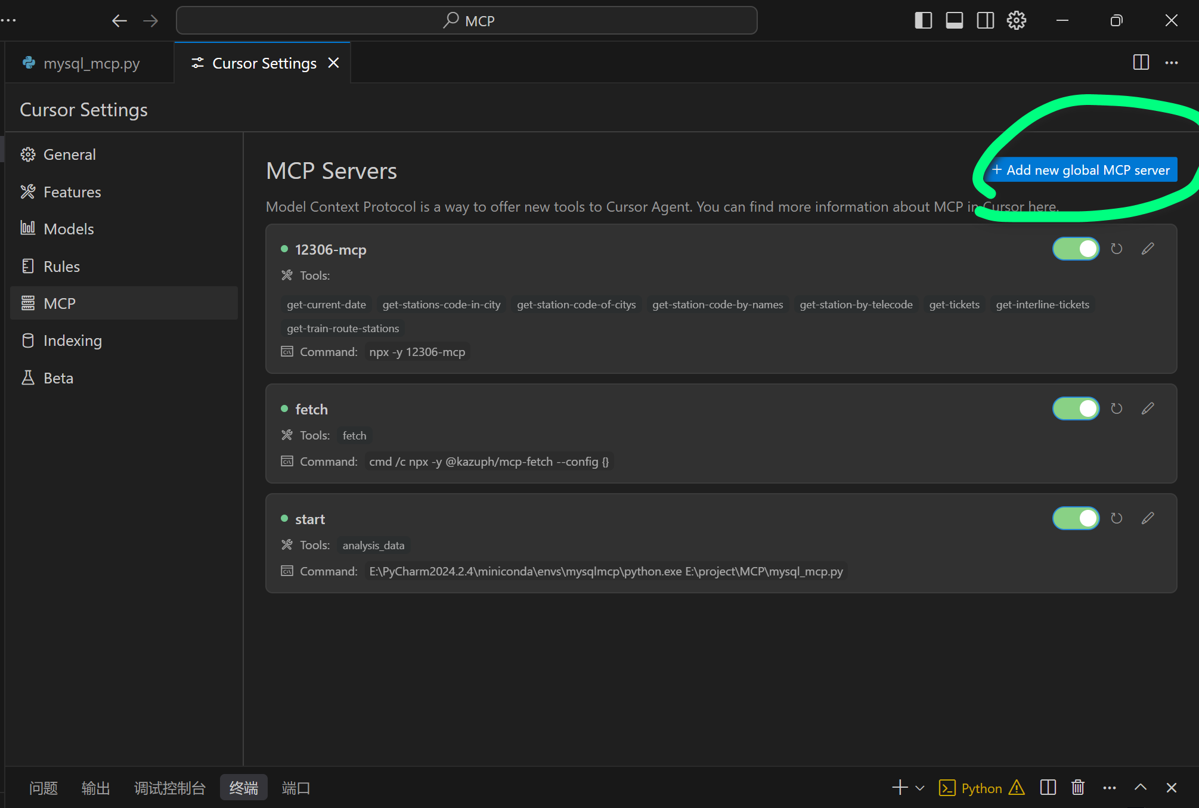Kill terminal with trash icon
This screenshot has height=808, width=1199.
pyautogui.click(x=1077, y=788)
